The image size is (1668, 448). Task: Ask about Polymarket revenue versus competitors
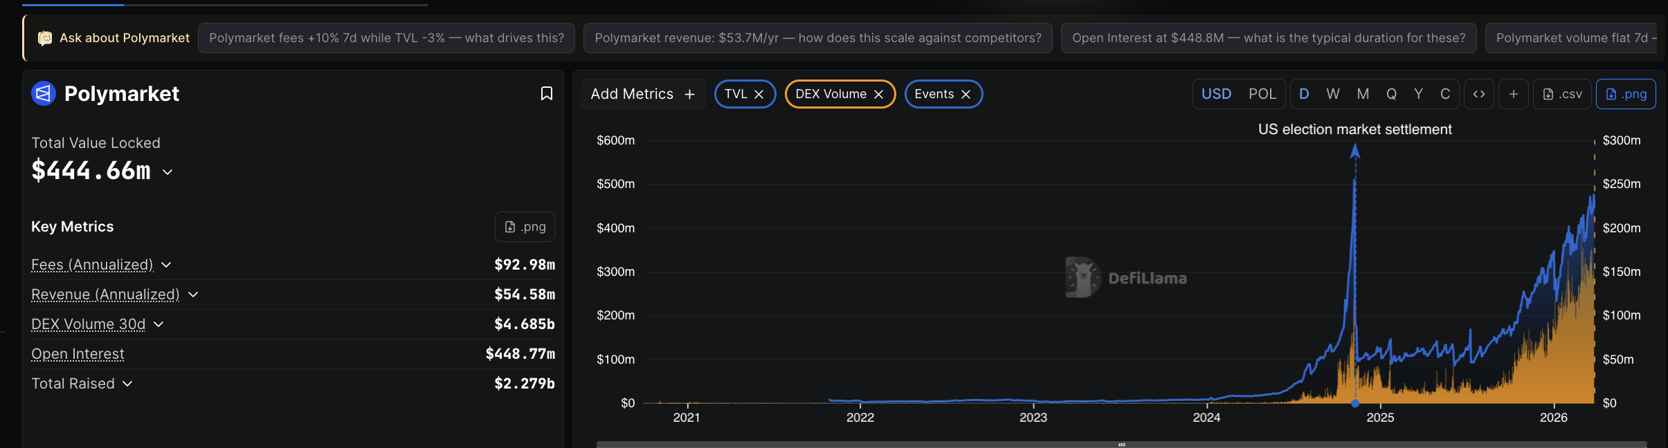[817, 38]
